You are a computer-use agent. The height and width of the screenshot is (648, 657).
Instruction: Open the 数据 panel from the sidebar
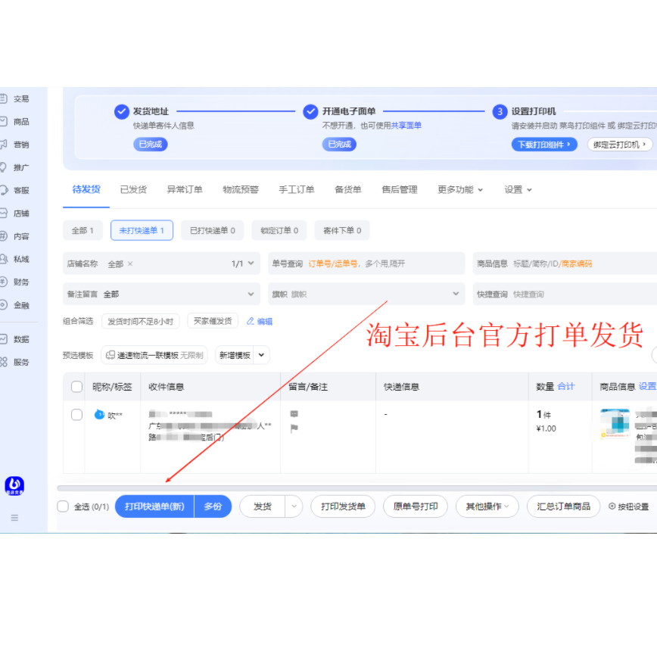(19, 339)
